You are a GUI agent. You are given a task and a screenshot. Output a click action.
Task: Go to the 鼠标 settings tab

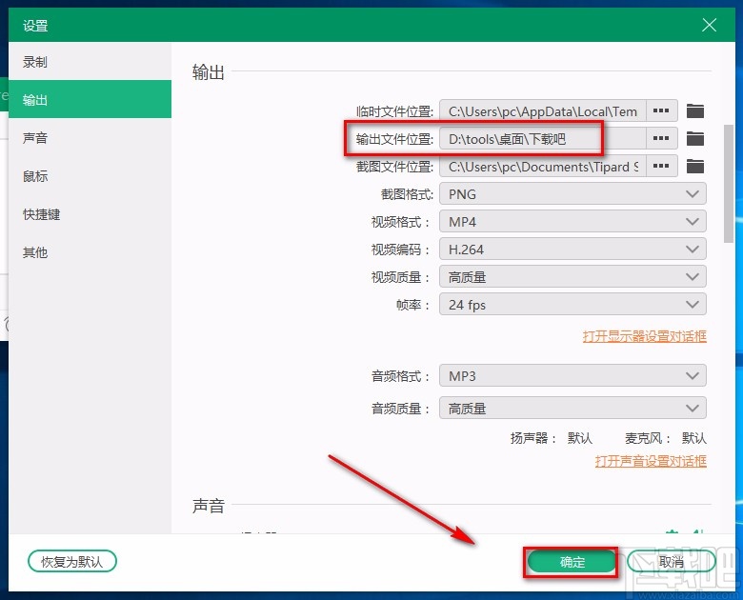[x=90, y=176]
